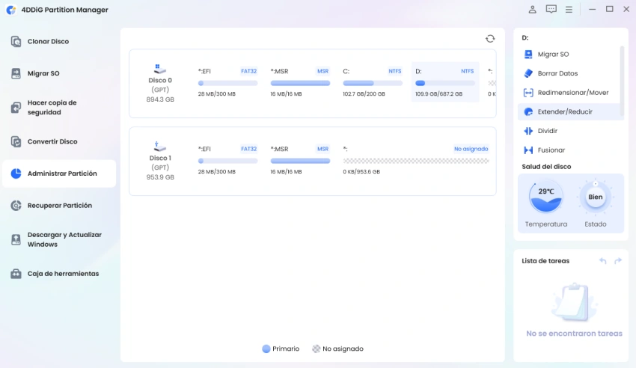Click the Migrar SO icon in the D: panel

coord(528,55)
